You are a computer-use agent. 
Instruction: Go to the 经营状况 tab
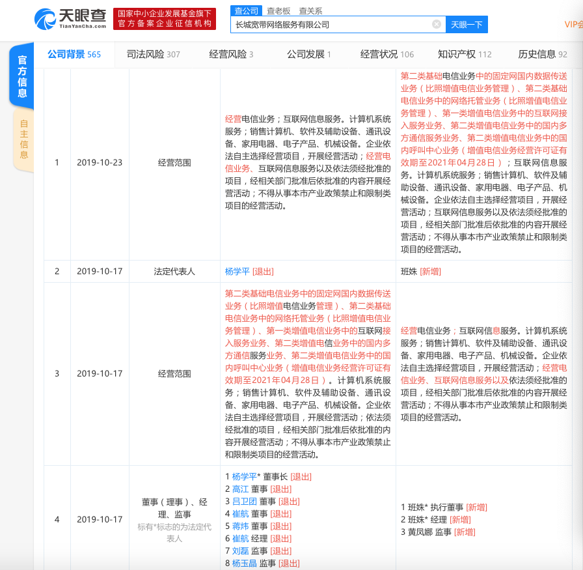tap(387, 54)
